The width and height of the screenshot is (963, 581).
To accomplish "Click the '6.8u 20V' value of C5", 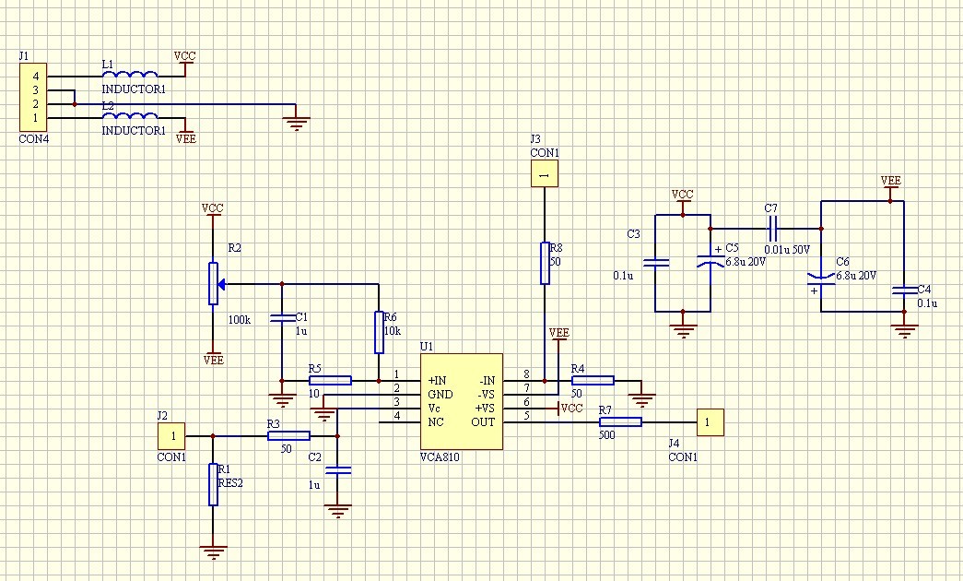I will click(x=746, y=261).
